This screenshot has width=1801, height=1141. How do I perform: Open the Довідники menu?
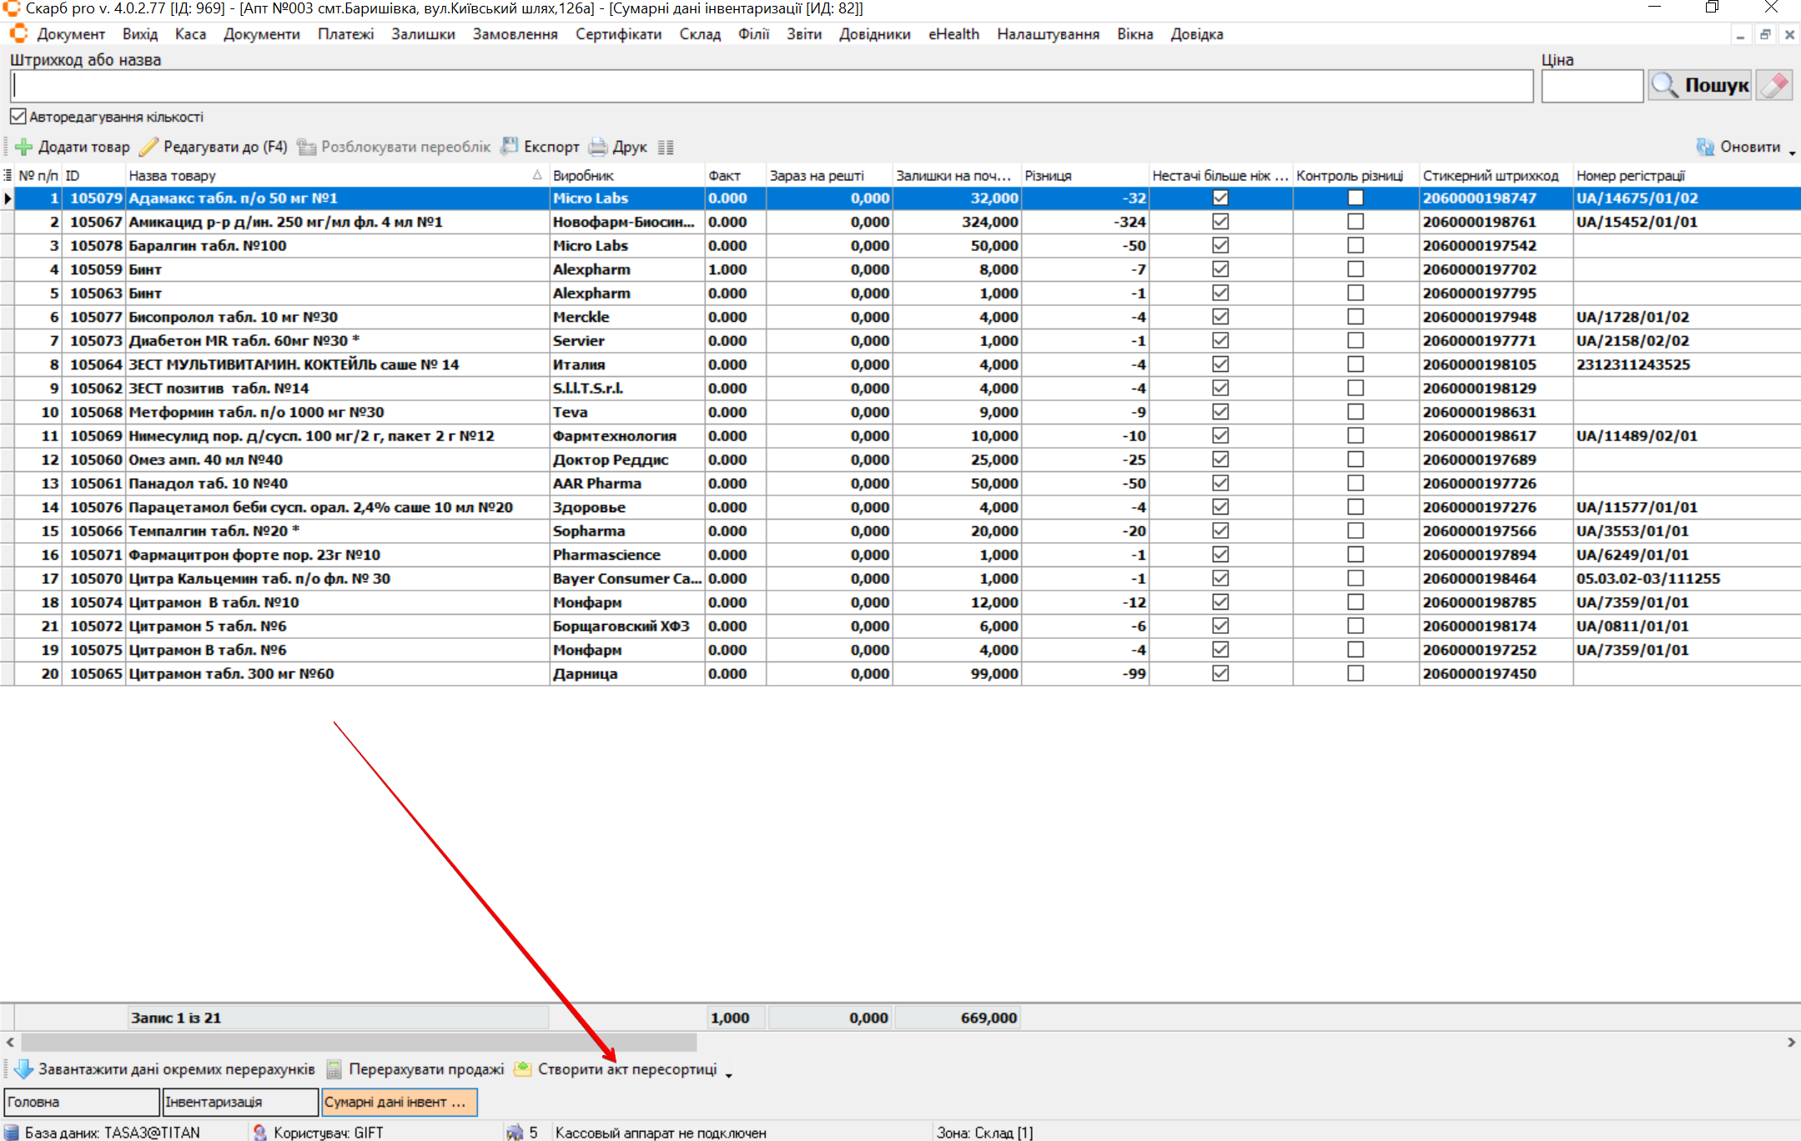pyautogui.click(x=874, y=34)
